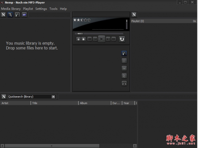Click the horizontal scrollbar thumb
Screen dimensions: 198x148
point(52,146)
